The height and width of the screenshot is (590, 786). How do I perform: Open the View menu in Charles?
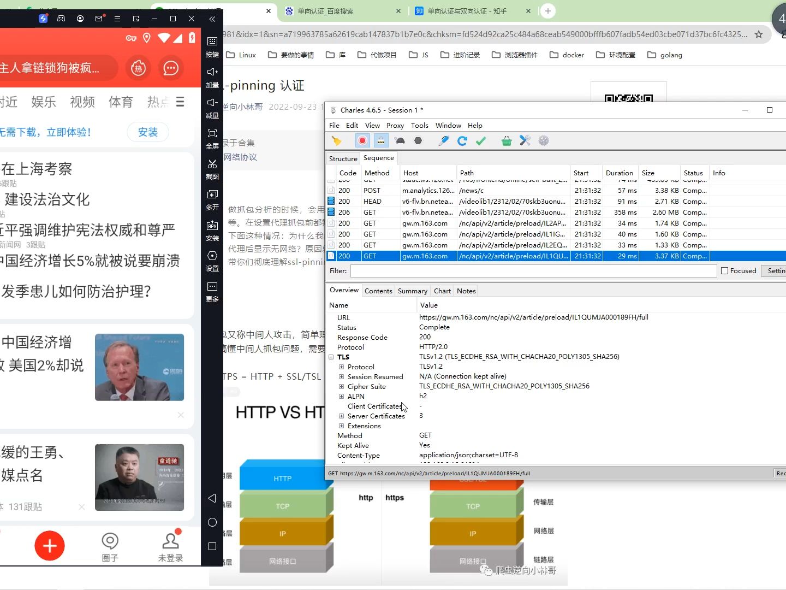click(x=372, y=126)
